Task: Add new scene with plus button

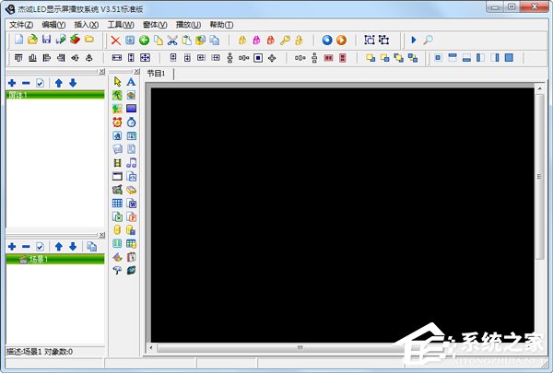Action: coord(11,247)
